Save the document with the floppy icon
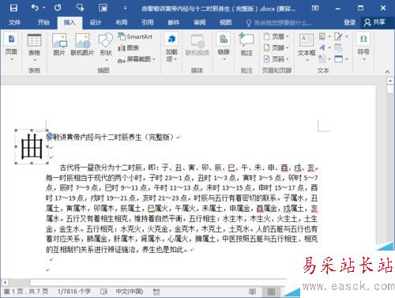Image resolution: width=395 pixels, height=298 pixels. pyautogui.click(x=13, y=8)
